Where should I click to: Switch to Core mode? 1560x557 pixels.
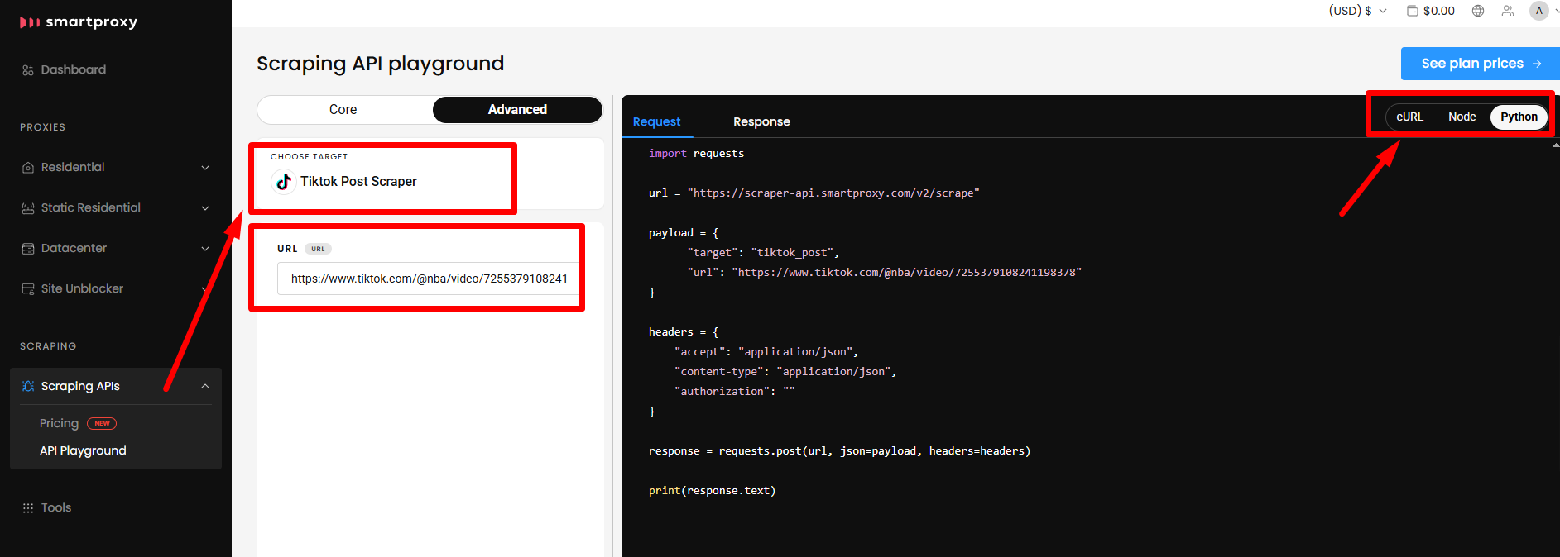pyautogui.click(x=343, y=110)
